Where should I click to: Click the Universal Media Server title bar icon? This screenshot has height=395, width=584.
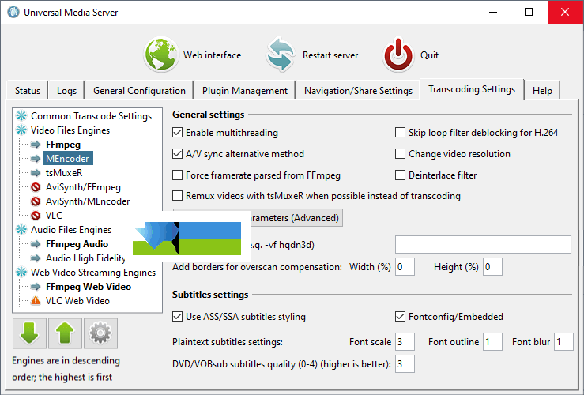pos(13,13)
